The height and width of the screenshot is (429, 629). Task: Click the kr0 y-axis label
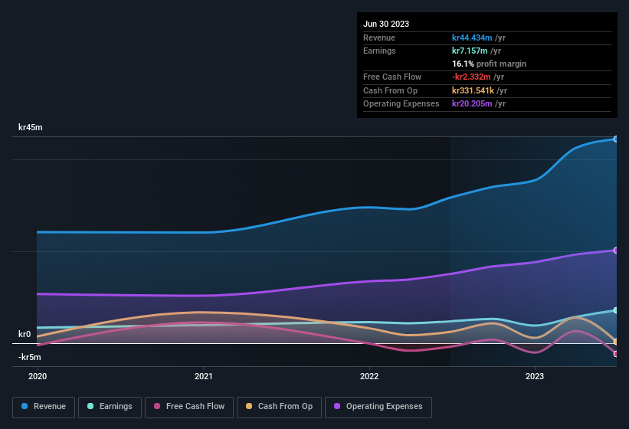[25, 334]
